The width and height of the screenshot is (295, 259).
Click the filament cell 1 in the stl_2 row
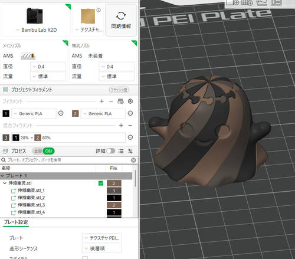114,198
